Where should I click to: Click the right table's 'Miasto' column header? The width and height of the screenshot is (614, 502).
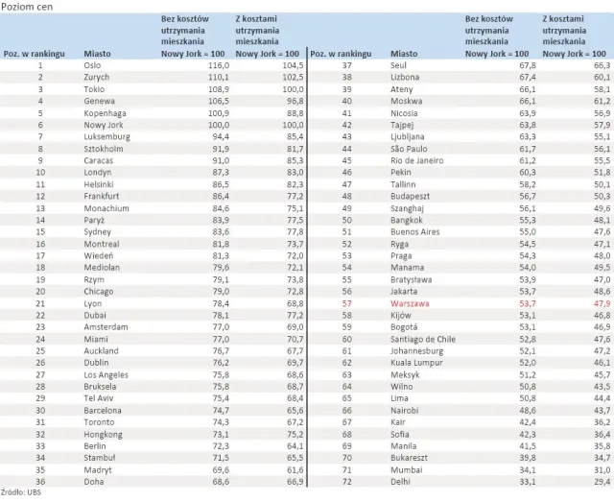tap(404, 55)
